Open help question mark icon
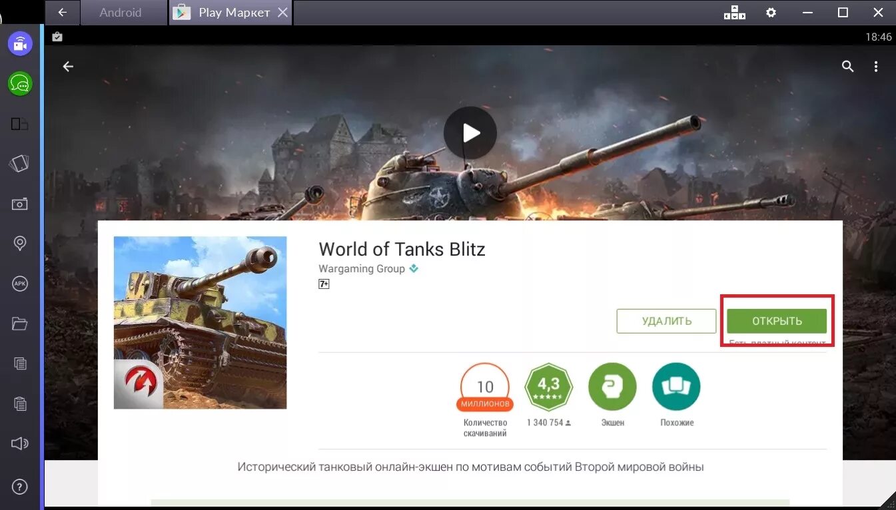 20,487
